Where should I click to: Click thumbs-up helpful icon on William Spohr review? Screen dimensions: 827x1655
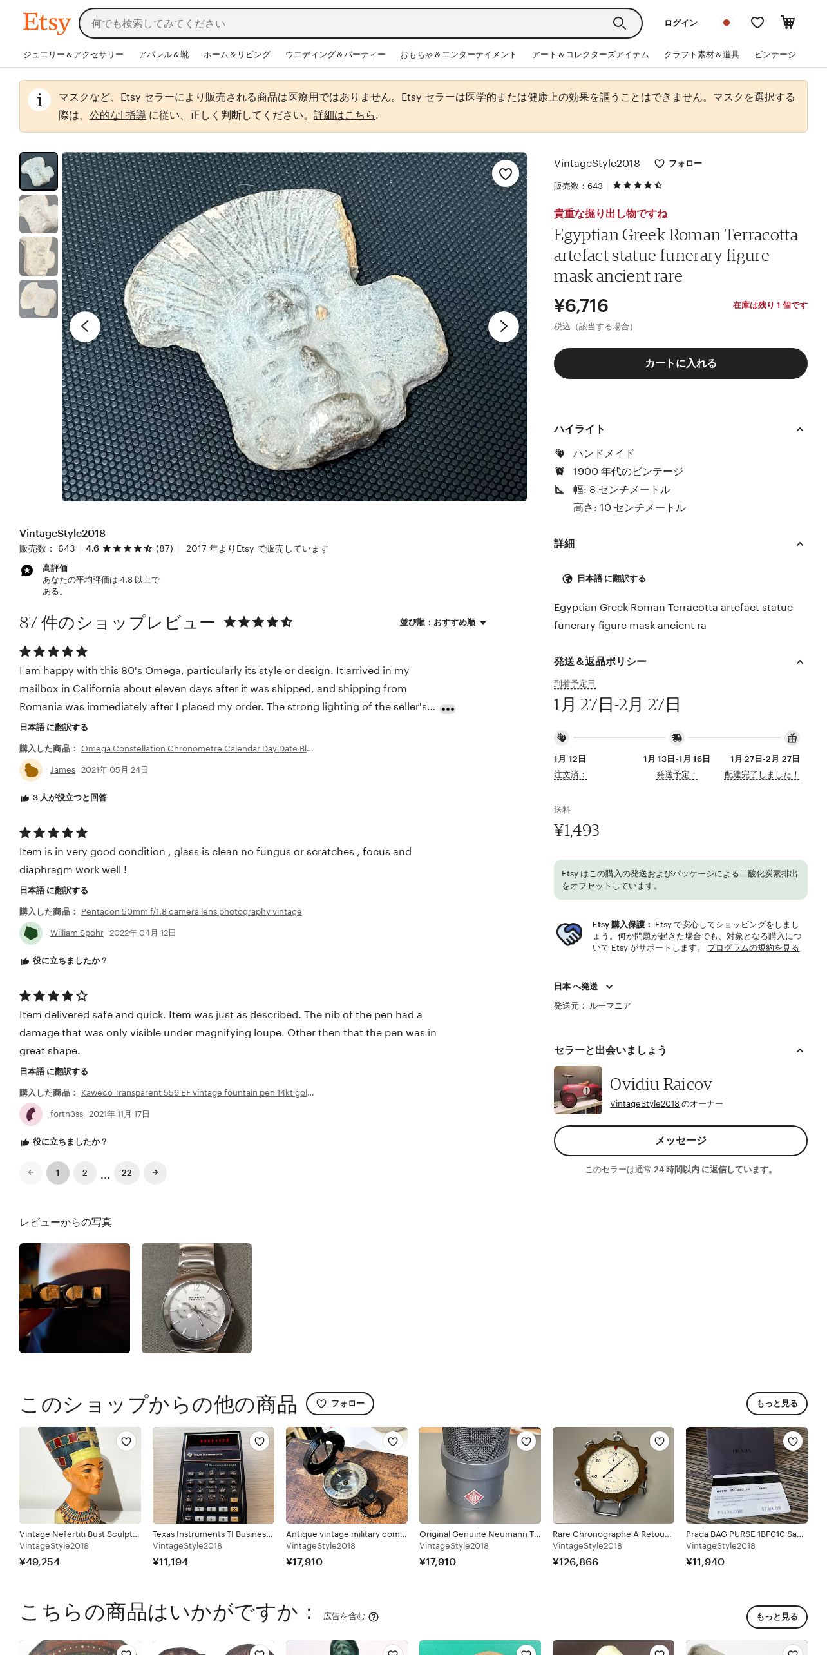tap(25, 961)
